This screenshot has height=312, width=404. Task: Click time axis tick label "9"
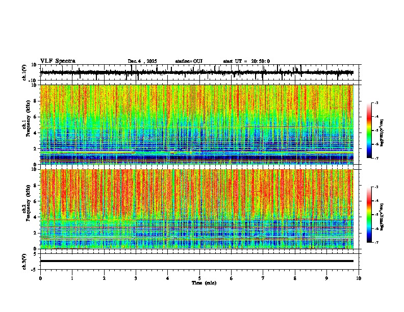(326, 278)
